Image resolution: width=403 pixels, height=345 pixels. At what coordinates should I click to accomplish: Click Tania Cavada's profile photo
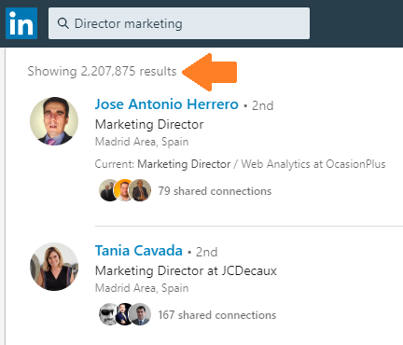coord(54,267)
